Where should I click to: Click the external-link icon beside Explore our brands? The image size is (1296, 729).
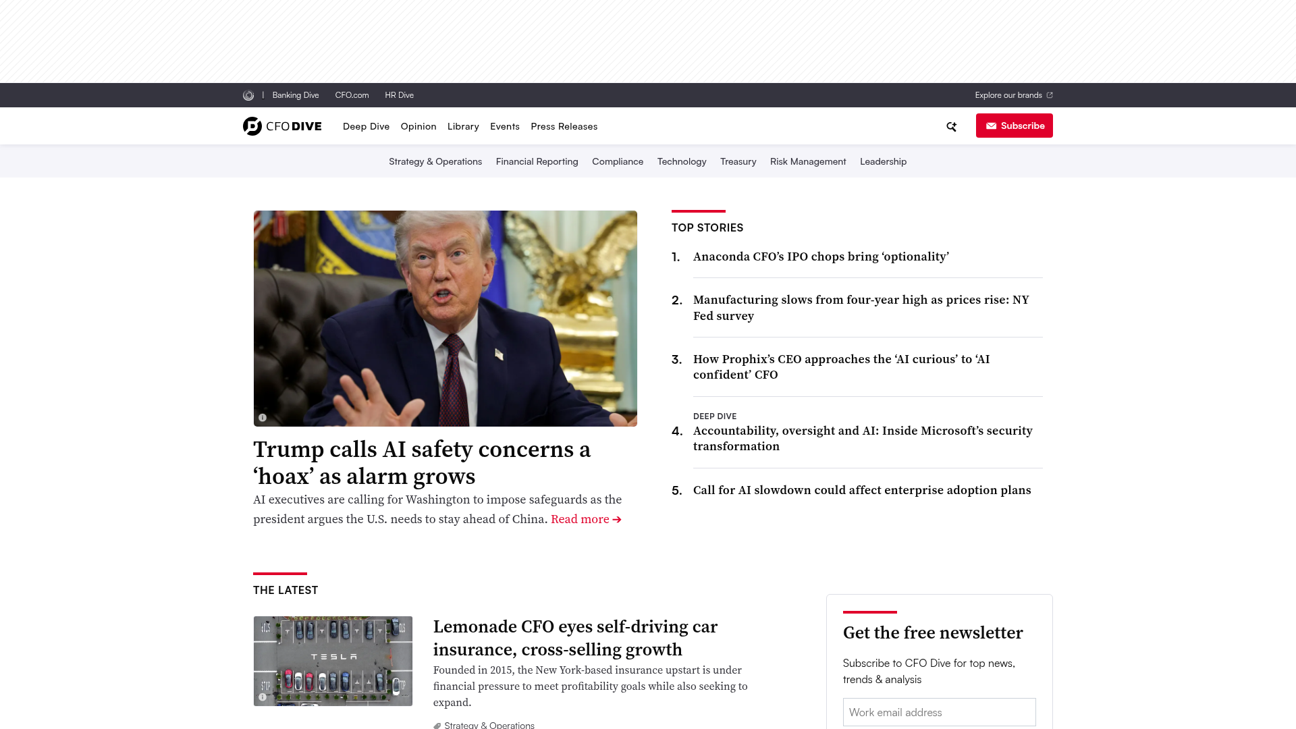pyautogui.click(x=1050, y=95)
